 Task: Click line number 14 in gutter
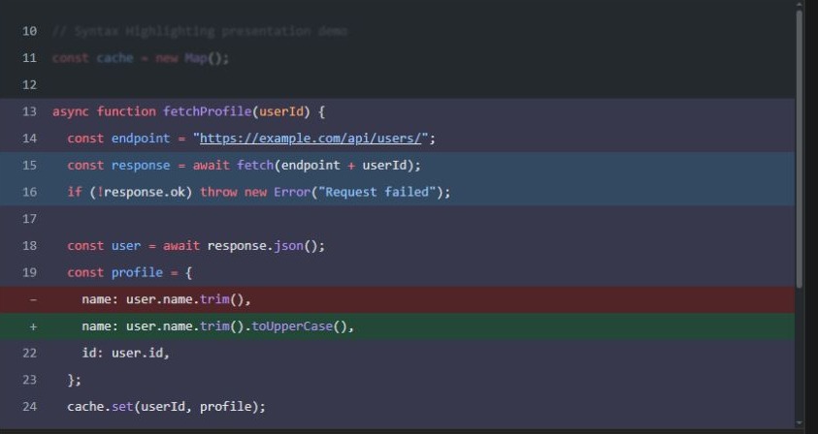click(x=30, y=139)
